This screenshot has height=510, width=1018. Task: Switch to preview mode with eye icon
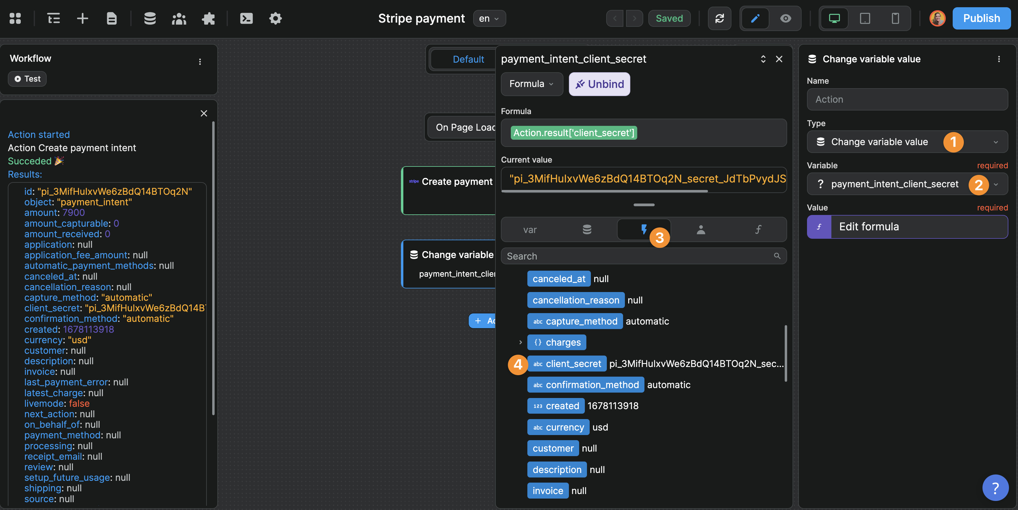click(786, 18)
